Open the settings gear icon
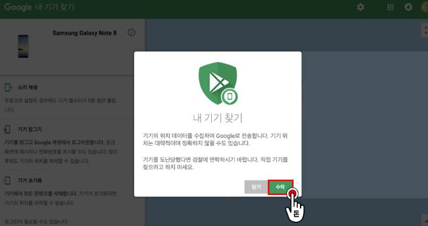Screen dimensions: 428x226 [x=361, y=7]
